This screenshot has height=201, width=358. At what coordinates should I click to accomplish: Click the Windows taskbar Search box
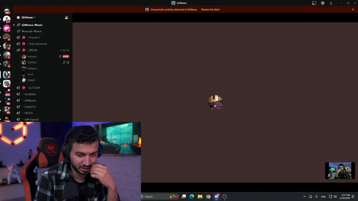160,197
